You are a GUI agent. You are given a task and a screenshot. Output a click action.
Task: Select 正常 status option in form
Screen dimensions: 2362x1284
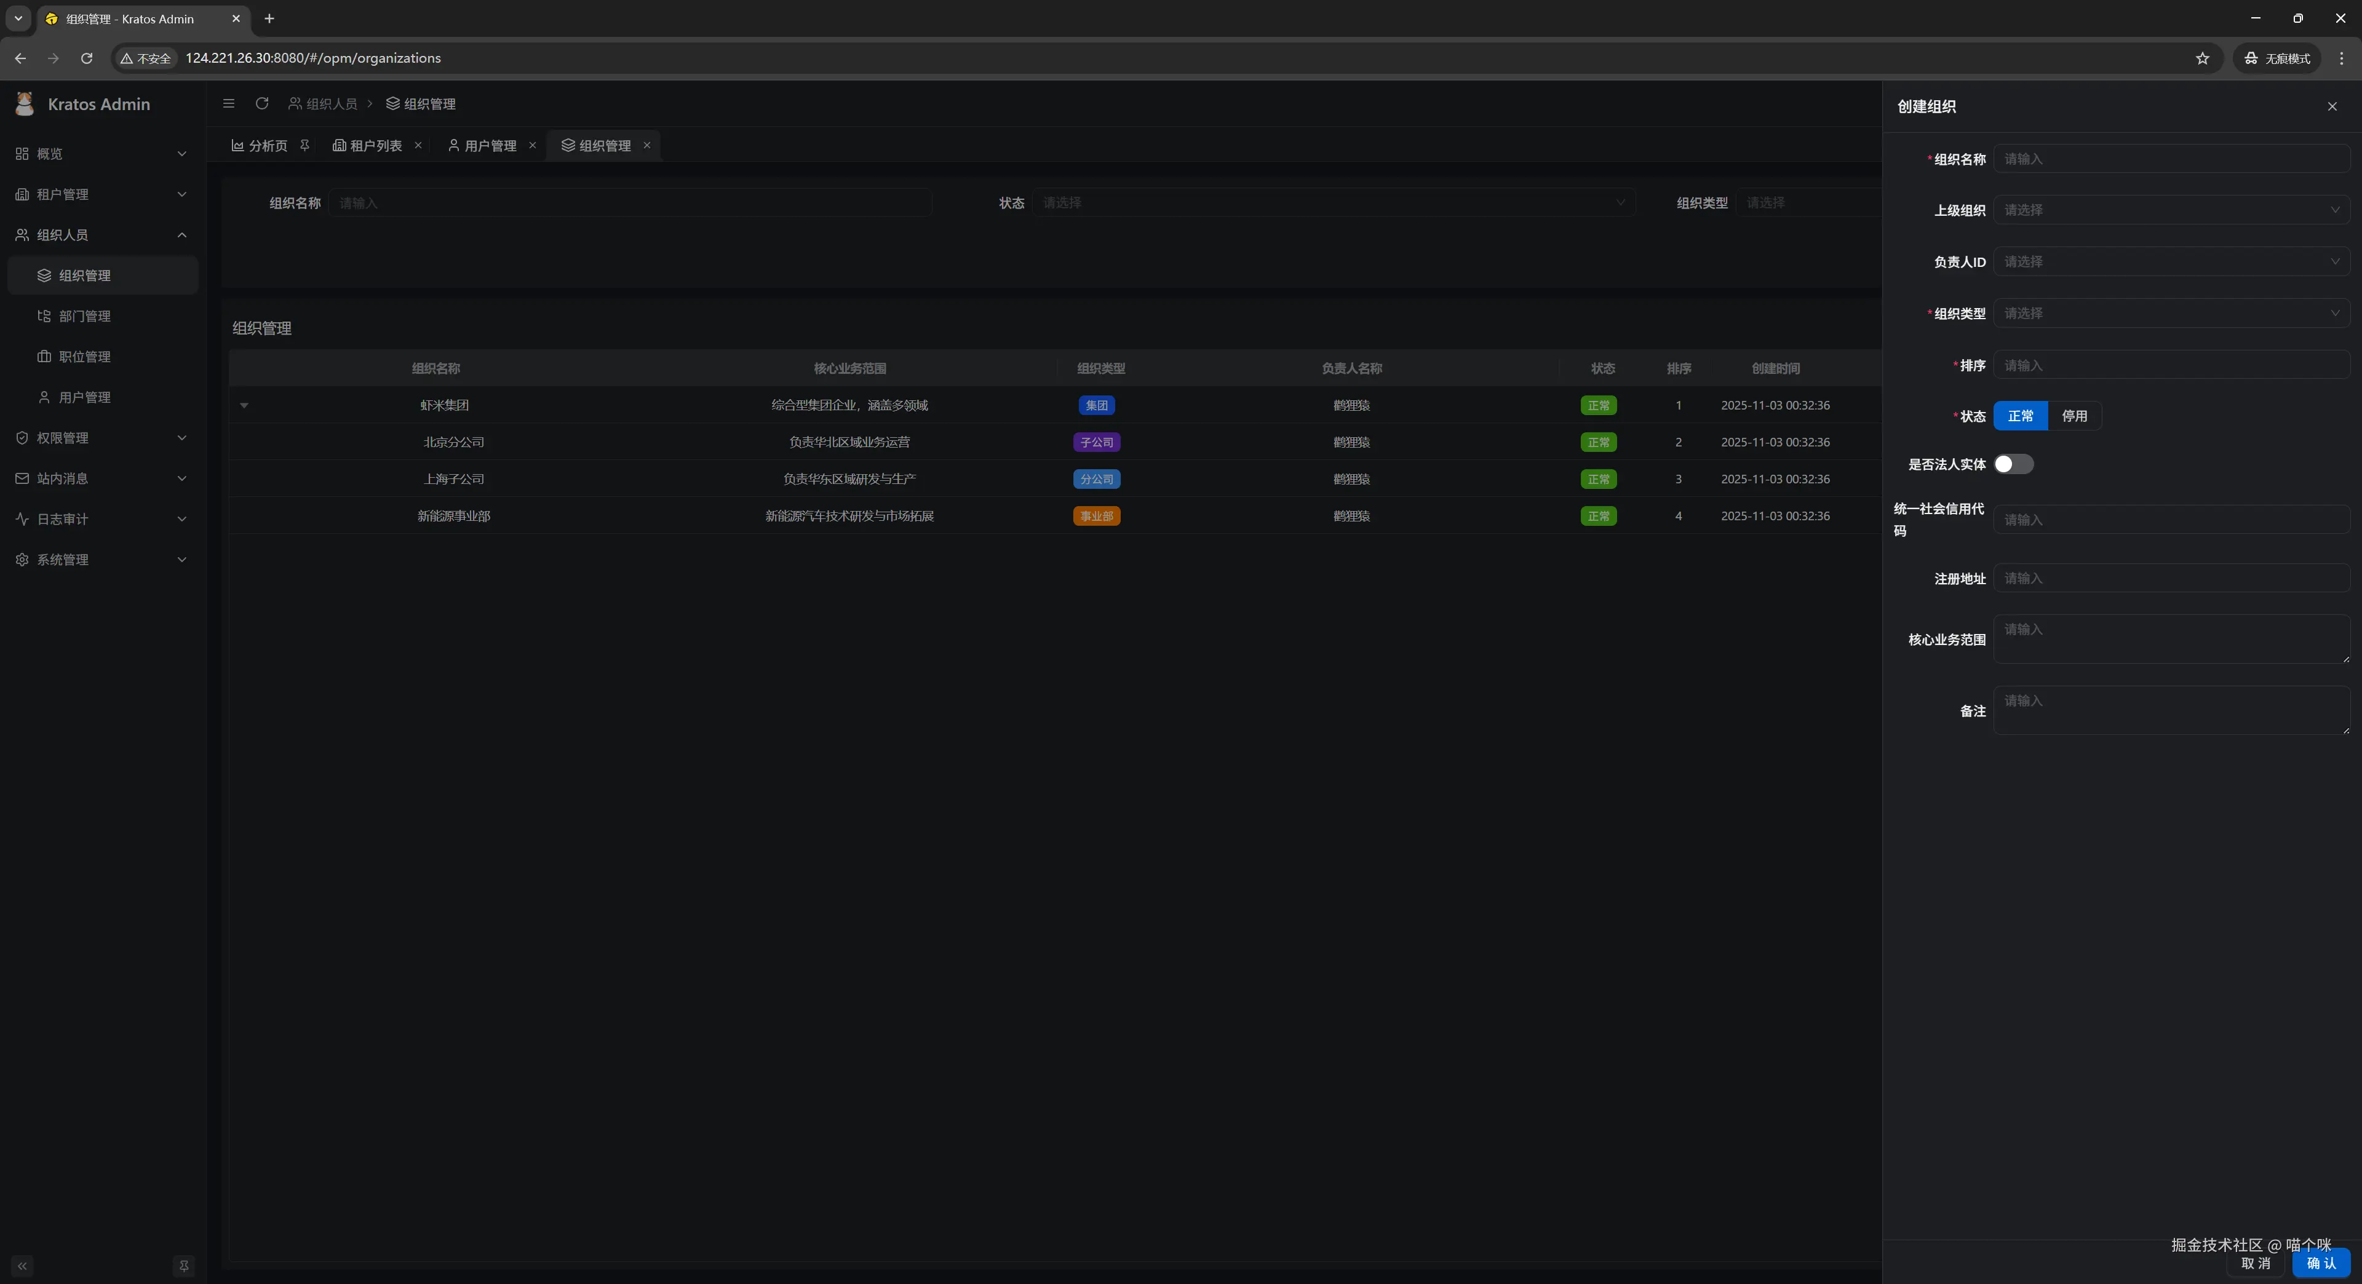(x=2020, y=416)
